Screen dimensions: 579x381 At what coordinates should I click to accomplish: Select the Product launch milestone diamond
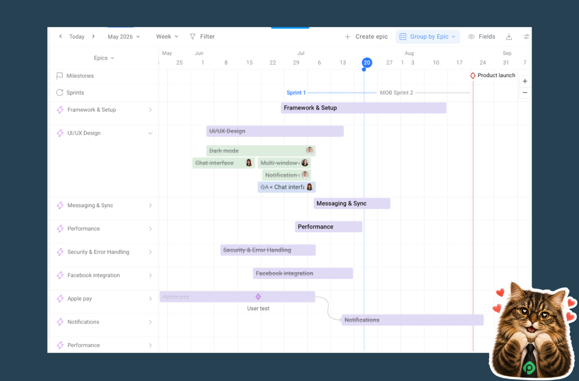click(x=473, y=75)
